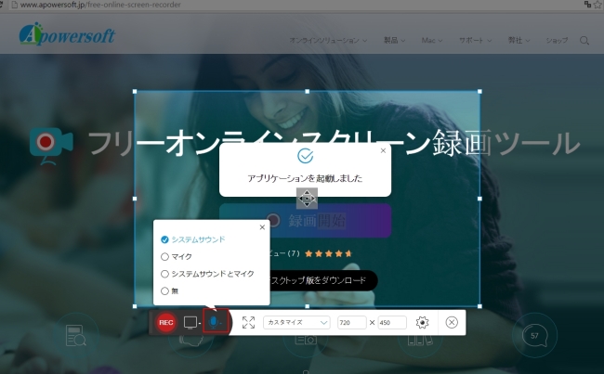Open the screen/webcam source selector icon
Screen dimensions: 604x374
[x=191, y=322]
